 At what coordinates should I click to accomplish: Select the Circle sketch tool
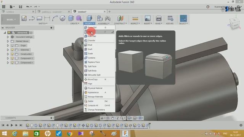63,18
